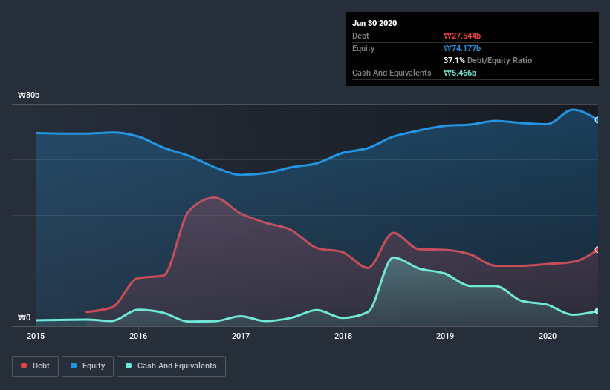
Task: Click the red Debt legend dot
Action: 24,366
